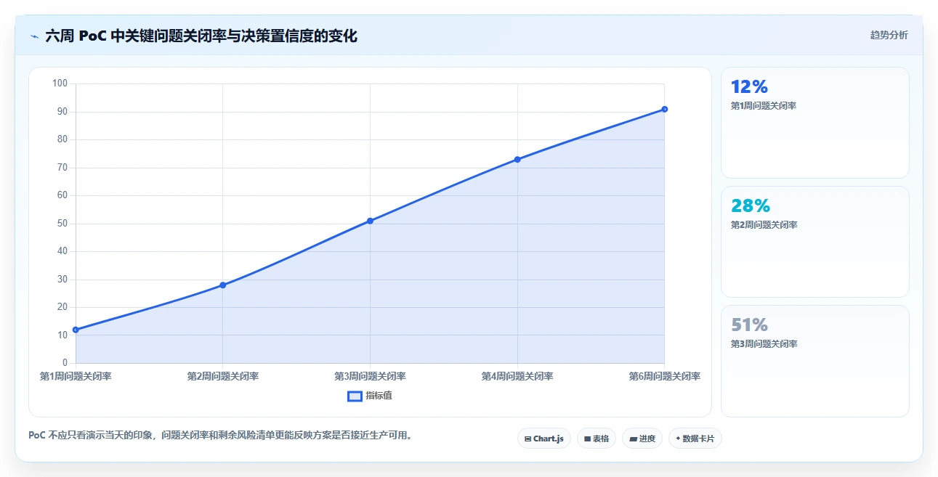Screen dimensions: 938x477
Task: Click the y-axis value 90
Action: tap(62, 112)
